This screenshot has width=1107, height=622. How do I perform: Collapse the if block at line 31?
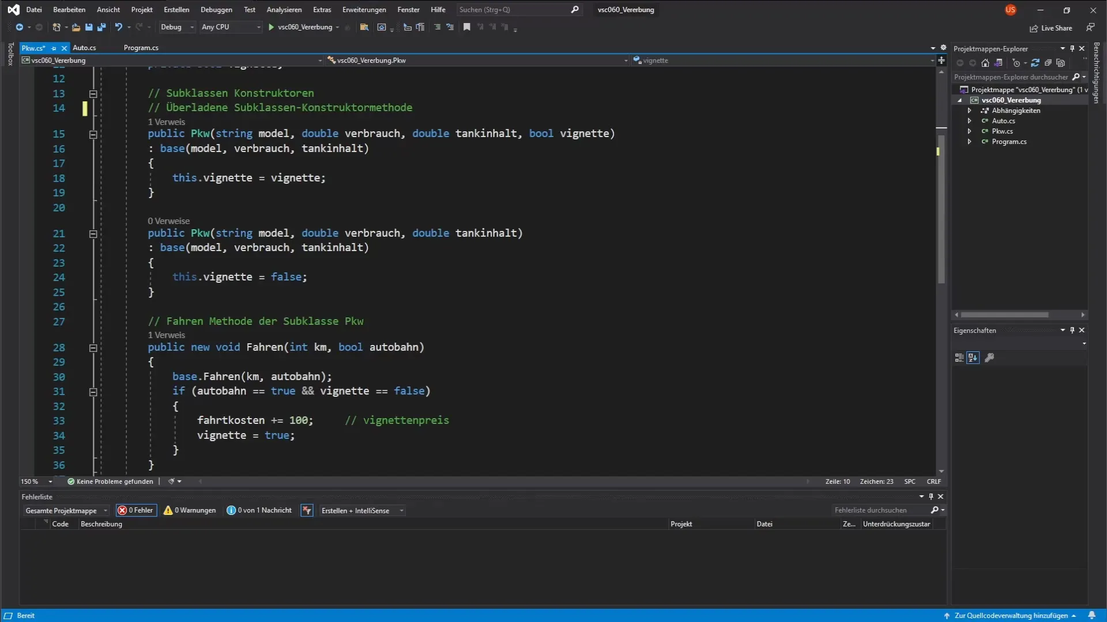pyautogui.click(x=93, y=392)
